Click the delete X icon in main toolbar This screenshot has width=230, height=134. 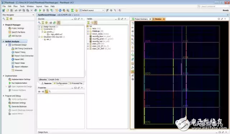click(x=32, y=10)
